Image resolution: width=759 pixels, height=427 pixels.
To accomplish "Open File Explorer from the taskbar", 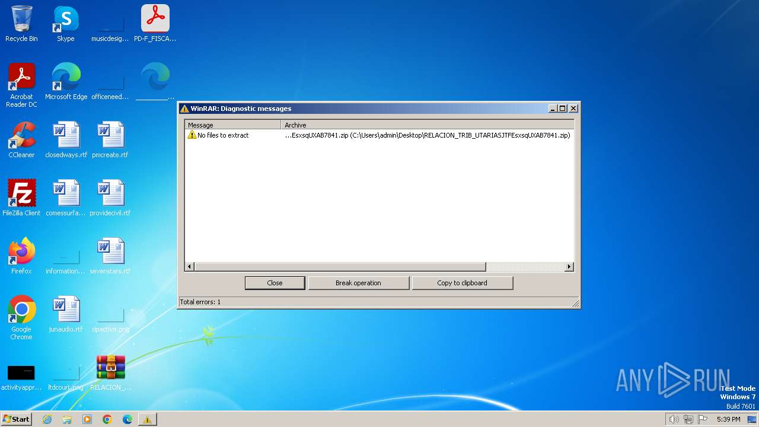I will tap(67, 419).
